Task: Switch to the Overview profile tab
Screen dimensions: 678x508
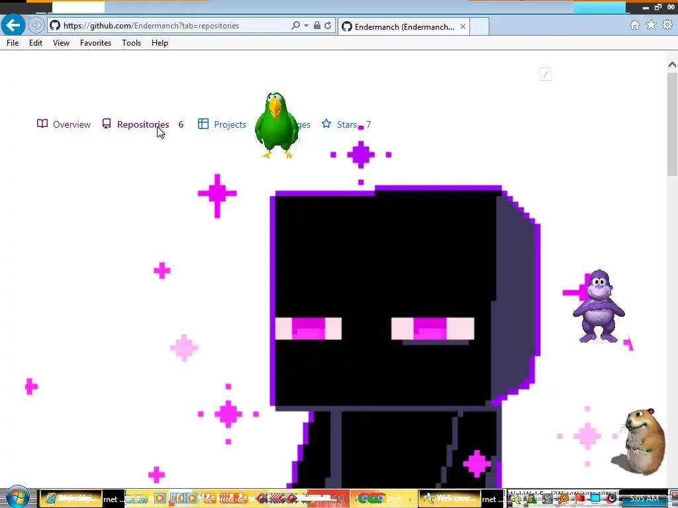Action: pyautogui.click(x=64, y=124)
